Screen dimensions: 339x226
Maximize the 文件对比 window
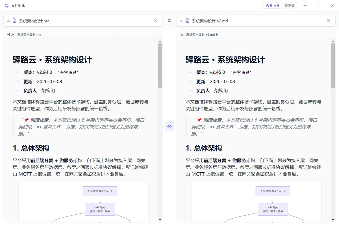pyautogui.click(x=319, y=6)
